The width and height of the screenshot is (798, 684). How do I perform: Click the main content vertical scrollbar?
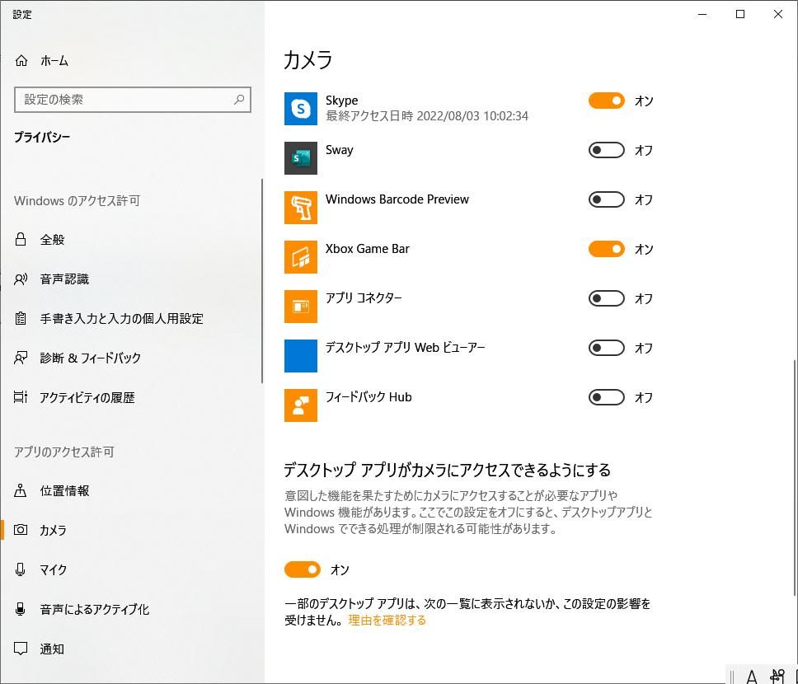(x=795, y=477)
